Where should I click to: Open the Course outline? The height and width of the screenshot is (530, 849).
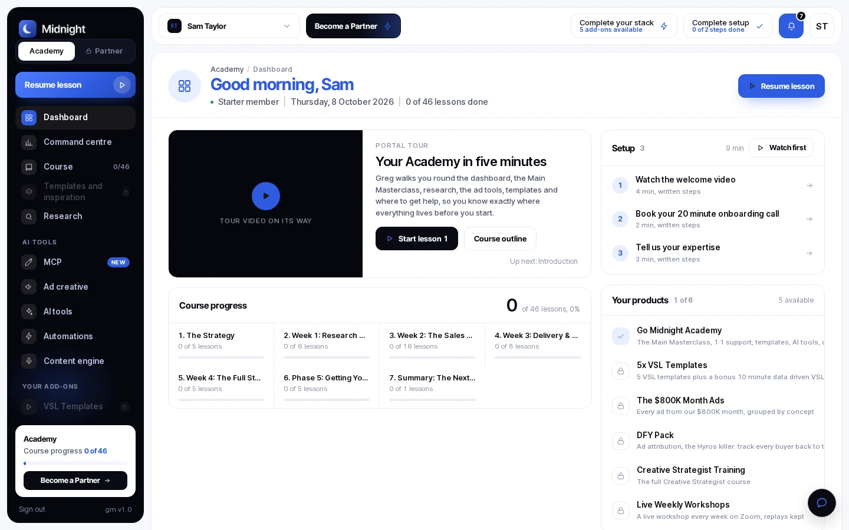coord(500,238)
